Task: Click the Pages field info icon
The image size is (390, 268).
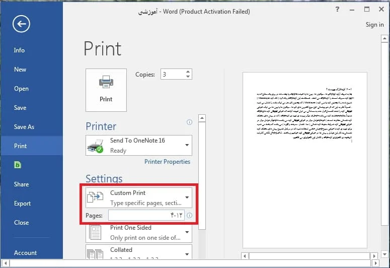Action: [x=189, y=215]
